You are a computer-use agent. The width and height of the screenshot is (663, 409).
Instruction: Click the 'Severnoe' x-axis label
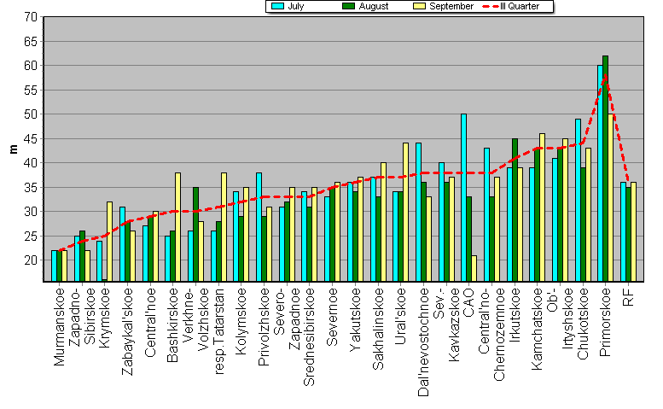click(332, 318)
